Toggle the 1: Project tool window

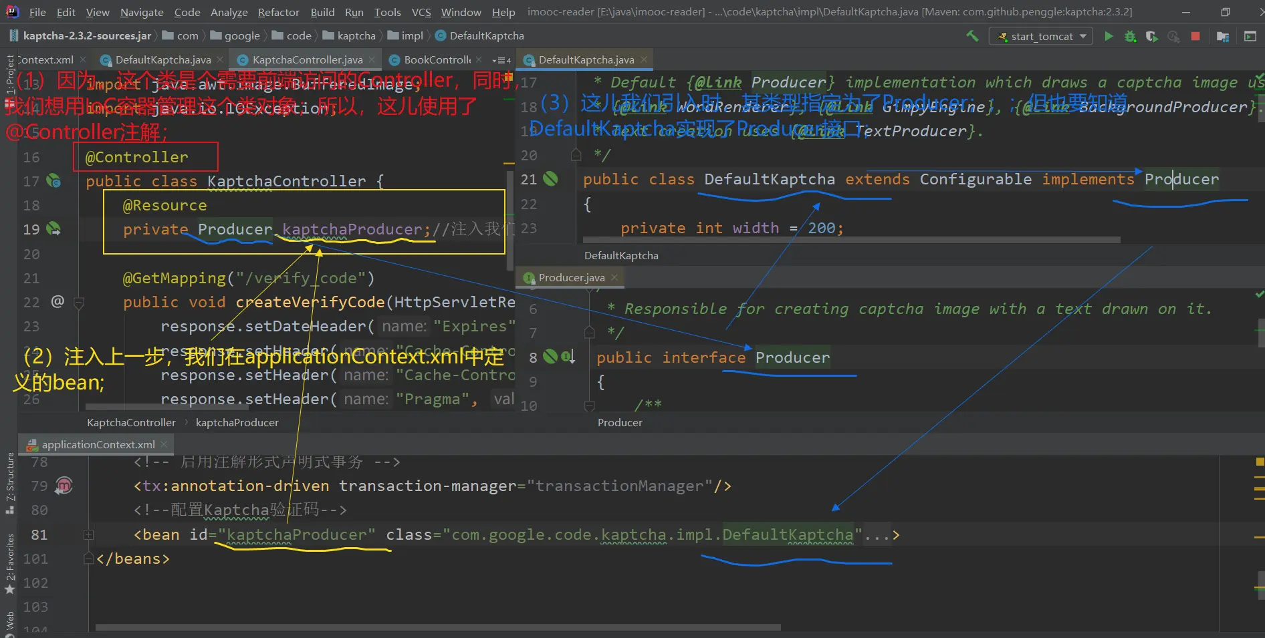pyautogui.click(x=9, y=75)
